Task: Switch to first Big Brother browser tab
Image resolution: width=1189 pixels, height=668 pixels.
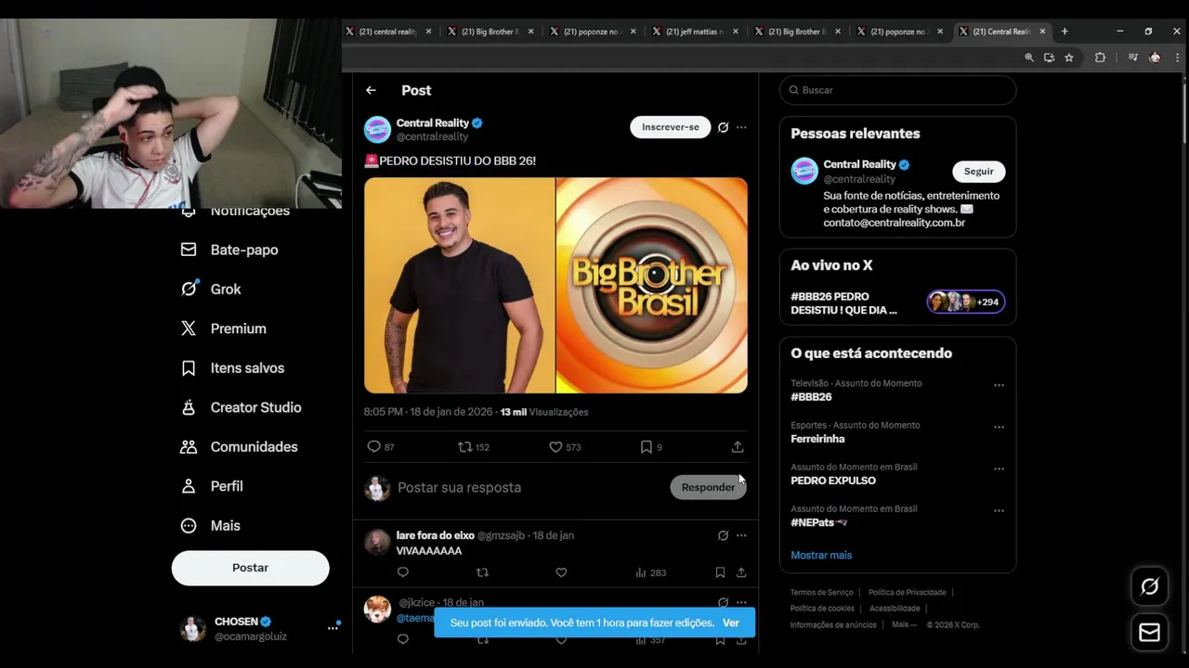Action: [489, 32]
